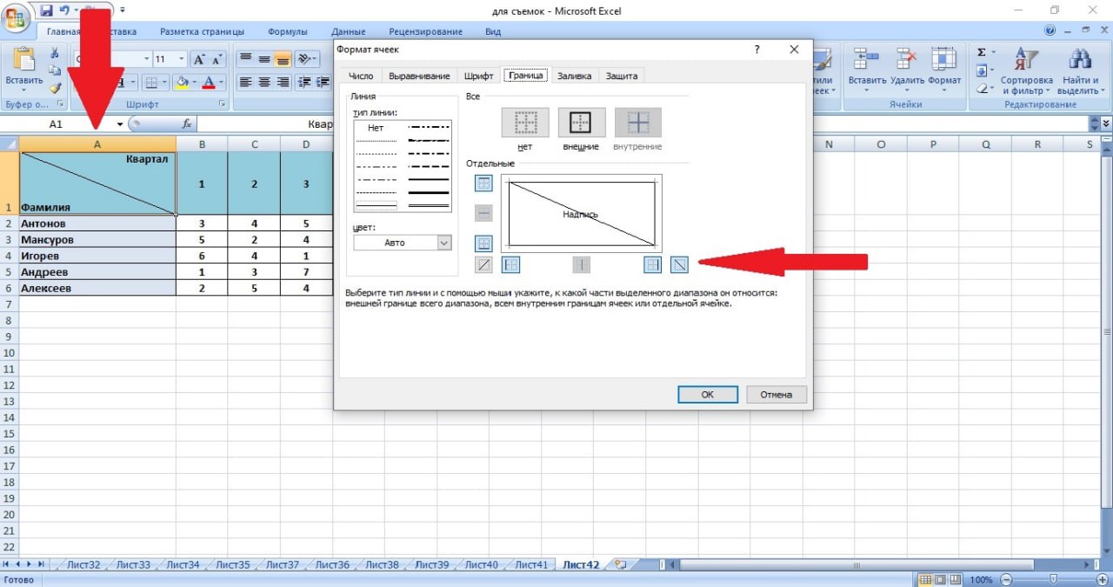Viewport: 1113px width, 587px height.
Task: Toggle the right border button
Action: (x=652, y=264)
